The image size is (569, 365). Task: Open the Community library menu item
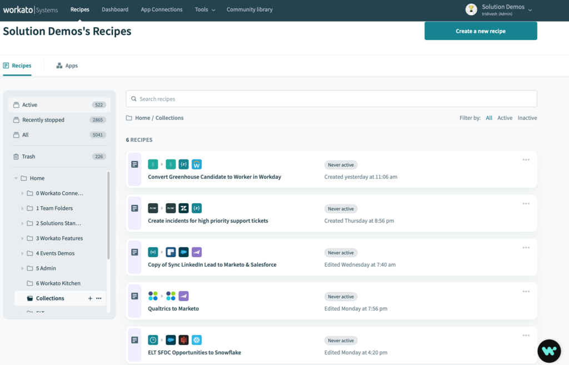[249, 9]
